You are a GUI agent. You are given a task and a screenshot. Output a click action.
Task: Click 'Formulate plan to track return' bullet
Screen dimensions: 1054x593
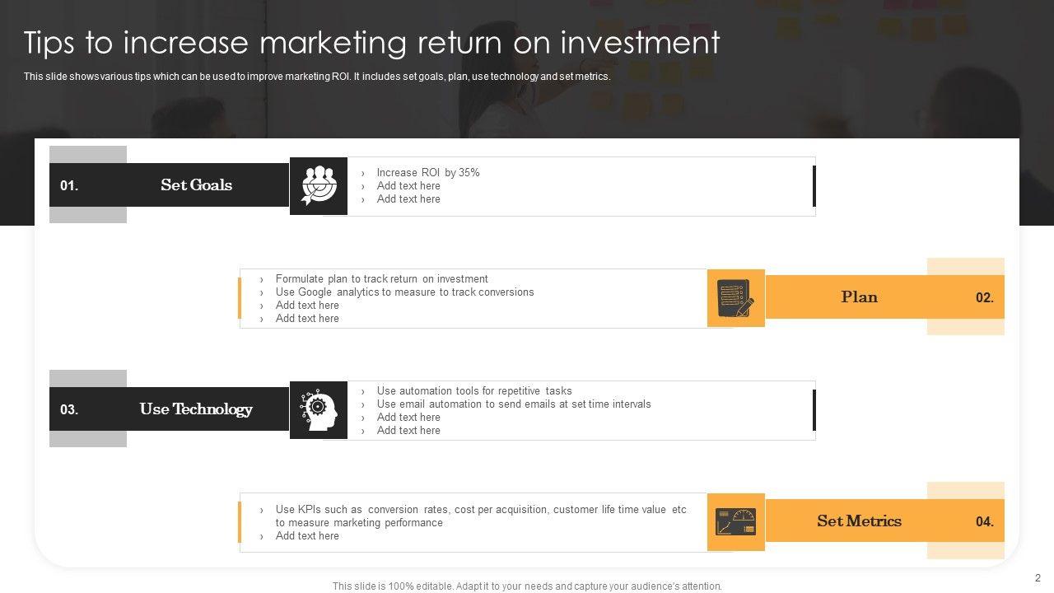click(381, 279)
